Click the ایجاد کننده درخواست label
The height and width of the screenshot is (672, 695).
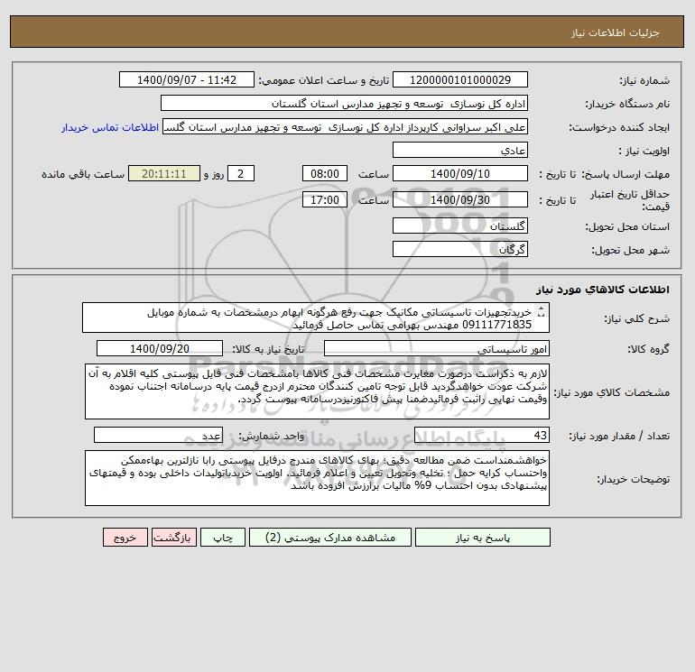[x=619, y=127]
